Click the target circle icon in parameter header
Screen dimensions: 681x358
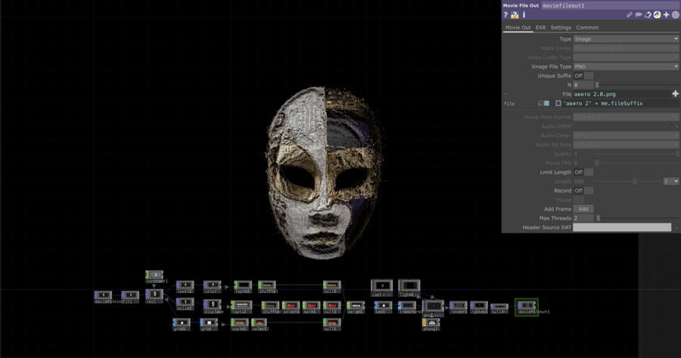(675, 15)
